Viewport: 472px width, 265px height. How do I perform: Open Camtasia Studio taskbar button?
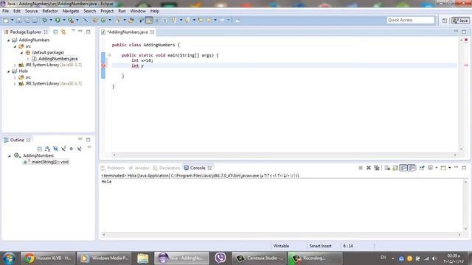259,258
